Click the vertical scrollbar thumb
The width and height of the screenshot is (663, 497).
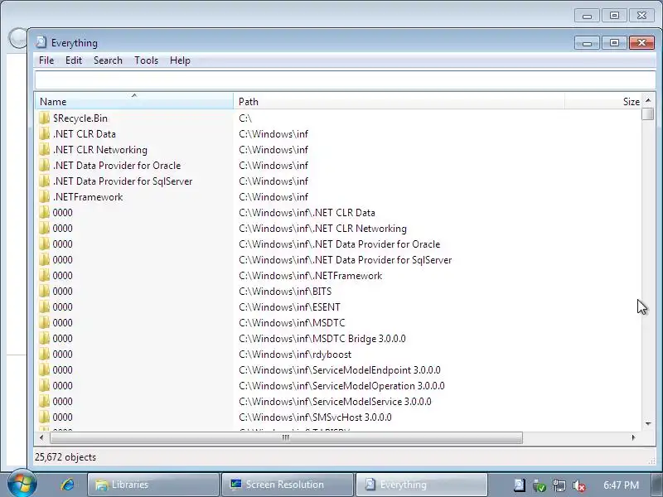point(648,114)
